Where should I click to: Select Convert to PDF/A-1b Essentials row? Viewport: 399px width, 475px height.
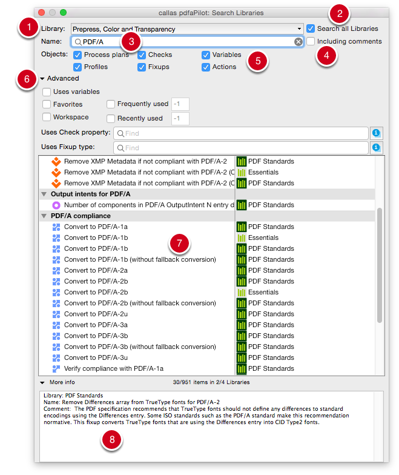207,237
